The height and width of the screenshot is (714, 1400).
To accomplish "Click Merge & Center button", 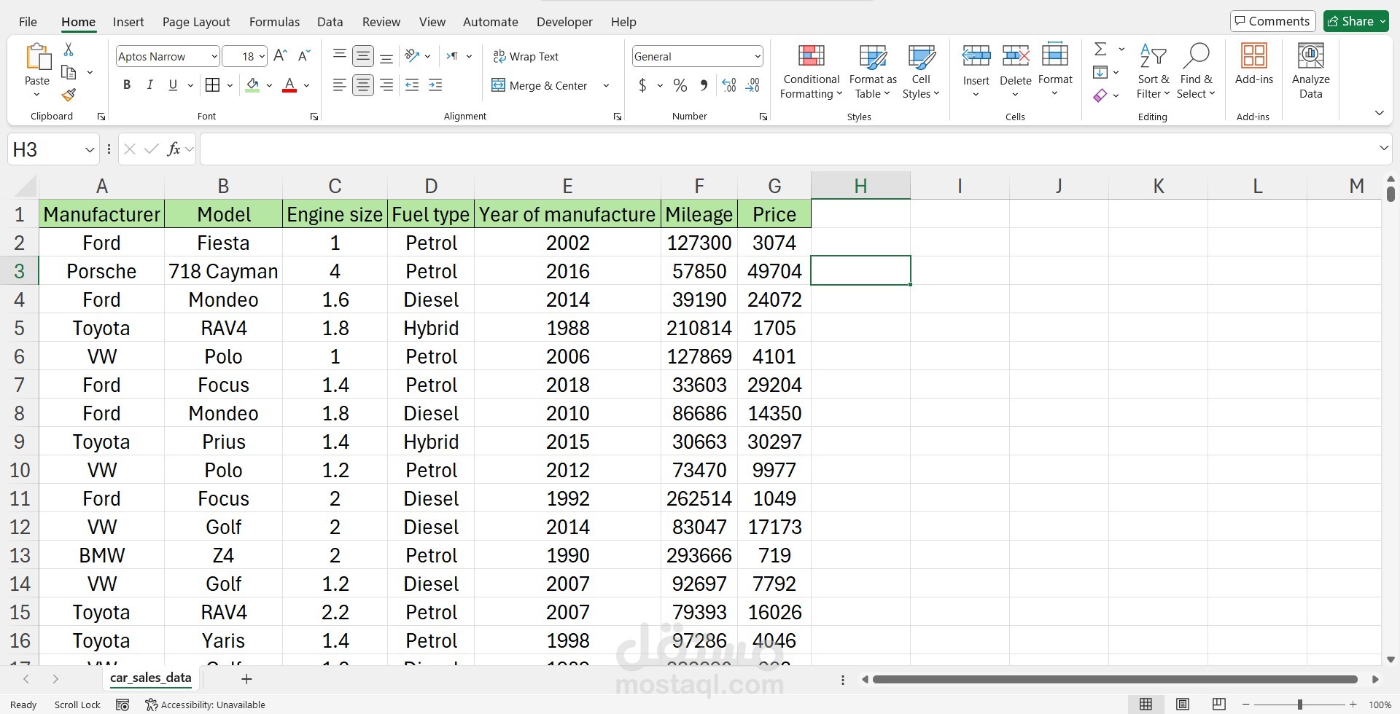I will click(x=540, y=85).
